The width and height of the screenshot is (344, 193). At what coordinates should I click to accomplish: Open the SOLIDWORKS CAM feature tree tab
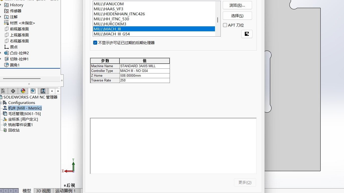(33, 91)
